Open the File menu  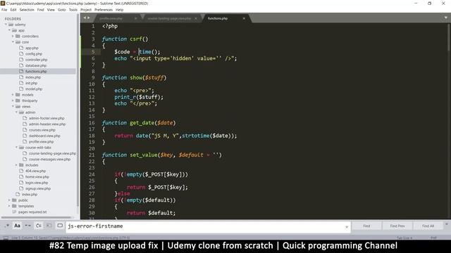coord(4,10)
